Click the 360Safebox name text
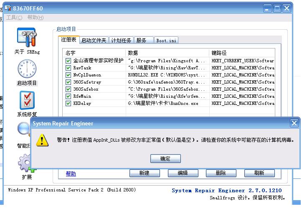 pyautogui.click(x=86, y=89)
